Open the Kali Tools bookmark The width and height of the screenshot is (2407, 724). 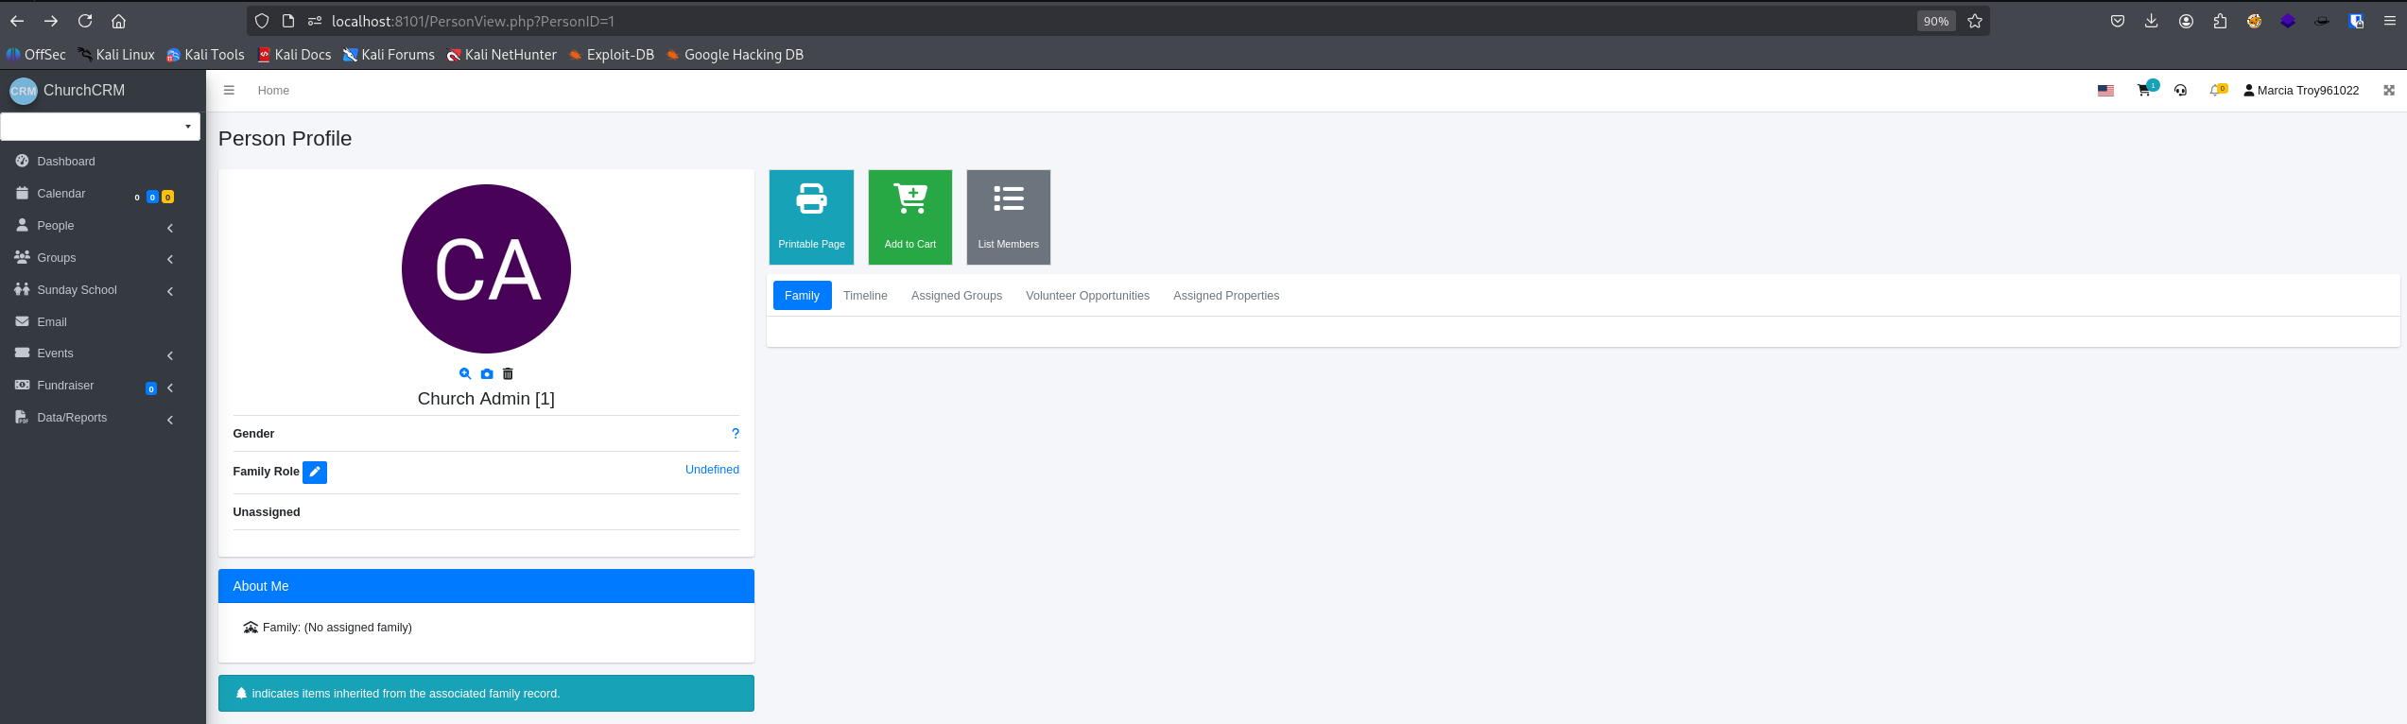pyautogui.click(x=205, y=55)
